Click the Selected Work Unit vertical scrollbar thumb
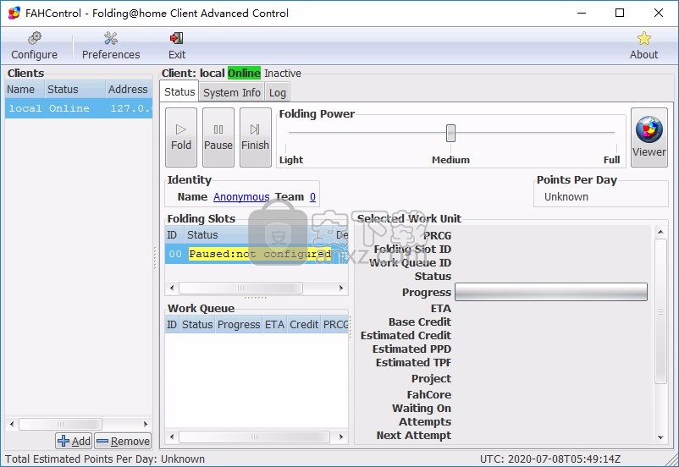Screen dimensions: 679x467 660,310
